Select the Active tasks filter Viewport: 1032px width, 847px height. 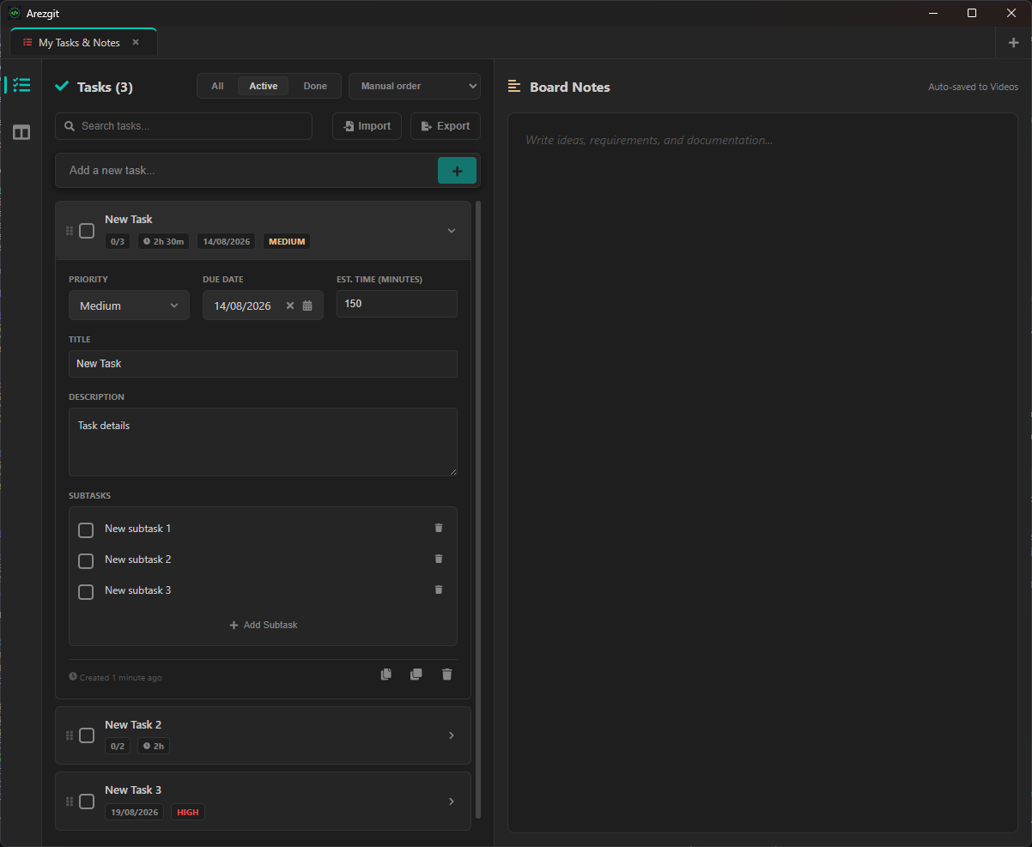(x=264, y=86)
